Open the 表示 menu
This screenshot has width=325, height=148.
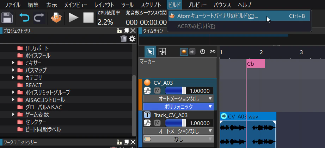pos(51,5)
